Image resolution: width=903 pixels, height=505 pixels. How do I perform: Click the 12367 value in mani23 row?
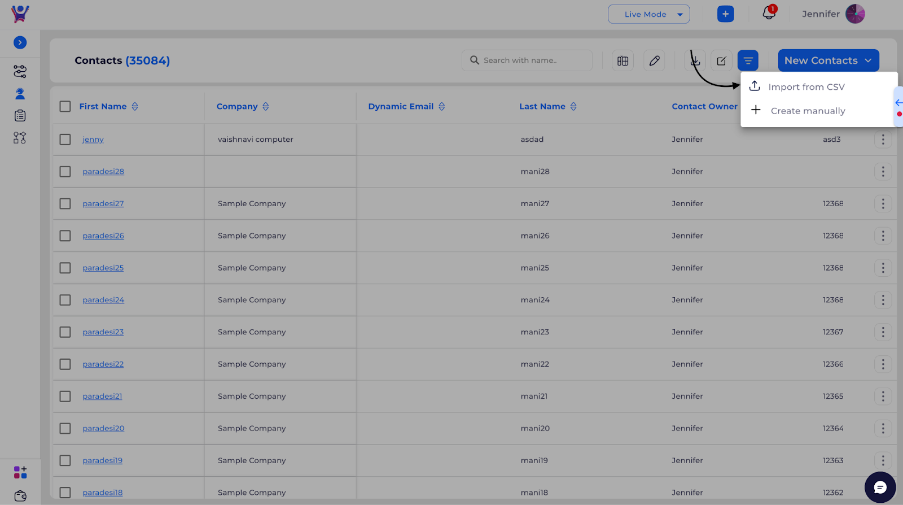(833, 332)
